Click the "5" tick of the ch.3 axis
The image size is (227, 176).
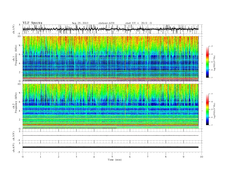click(x=20, y=131)
